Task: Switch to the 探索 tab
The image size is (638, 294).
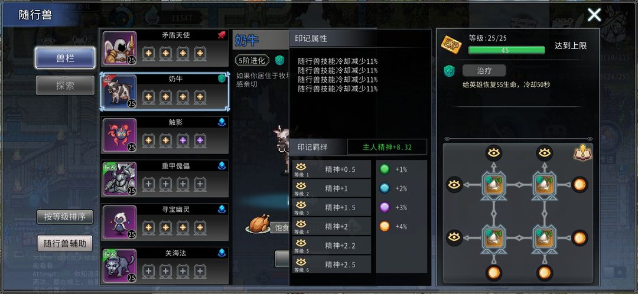Action: coord(65,86)
